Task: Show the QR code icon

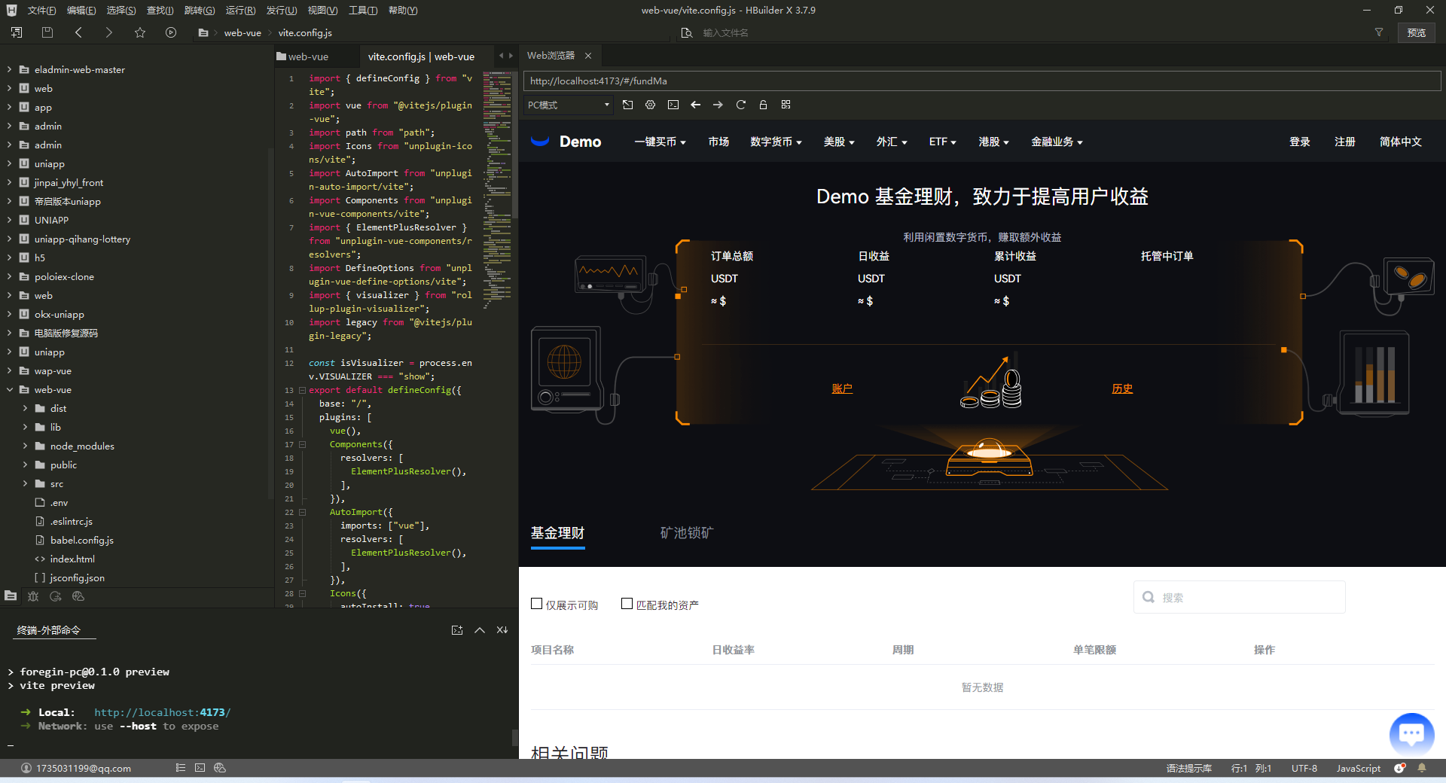Action: tap(786, 105)
